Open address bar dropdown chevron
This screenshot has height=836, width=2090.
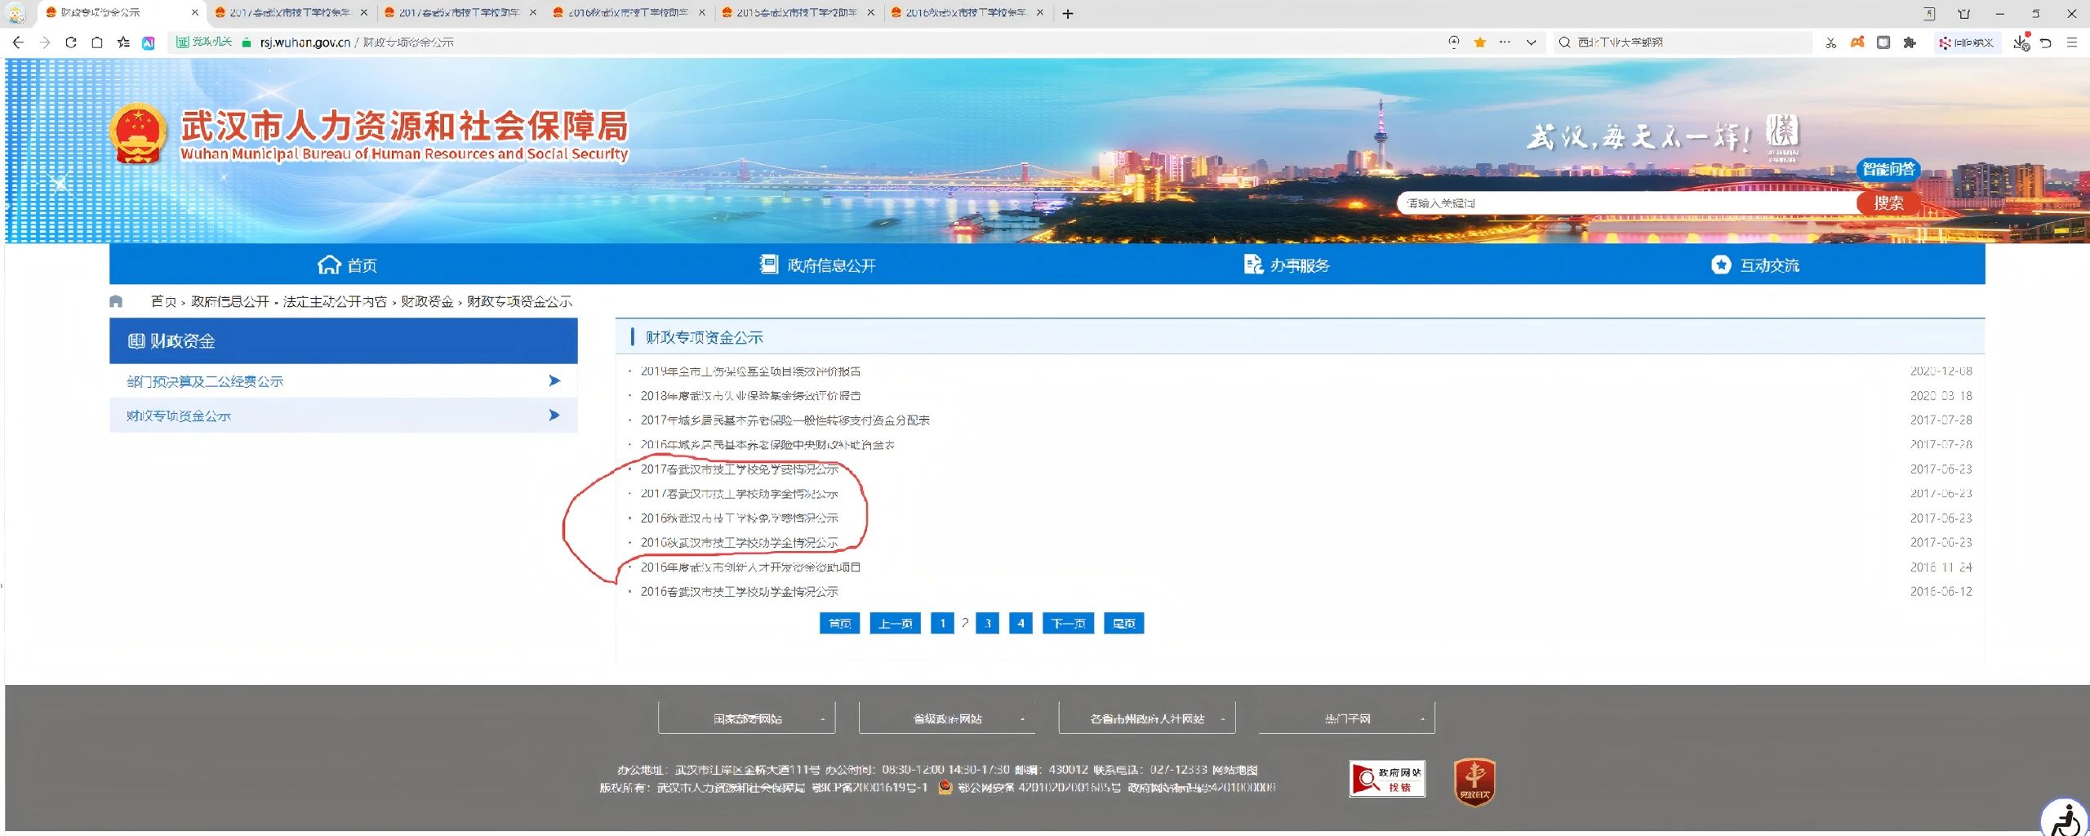pyautogui.click(x=1531, y=42)
